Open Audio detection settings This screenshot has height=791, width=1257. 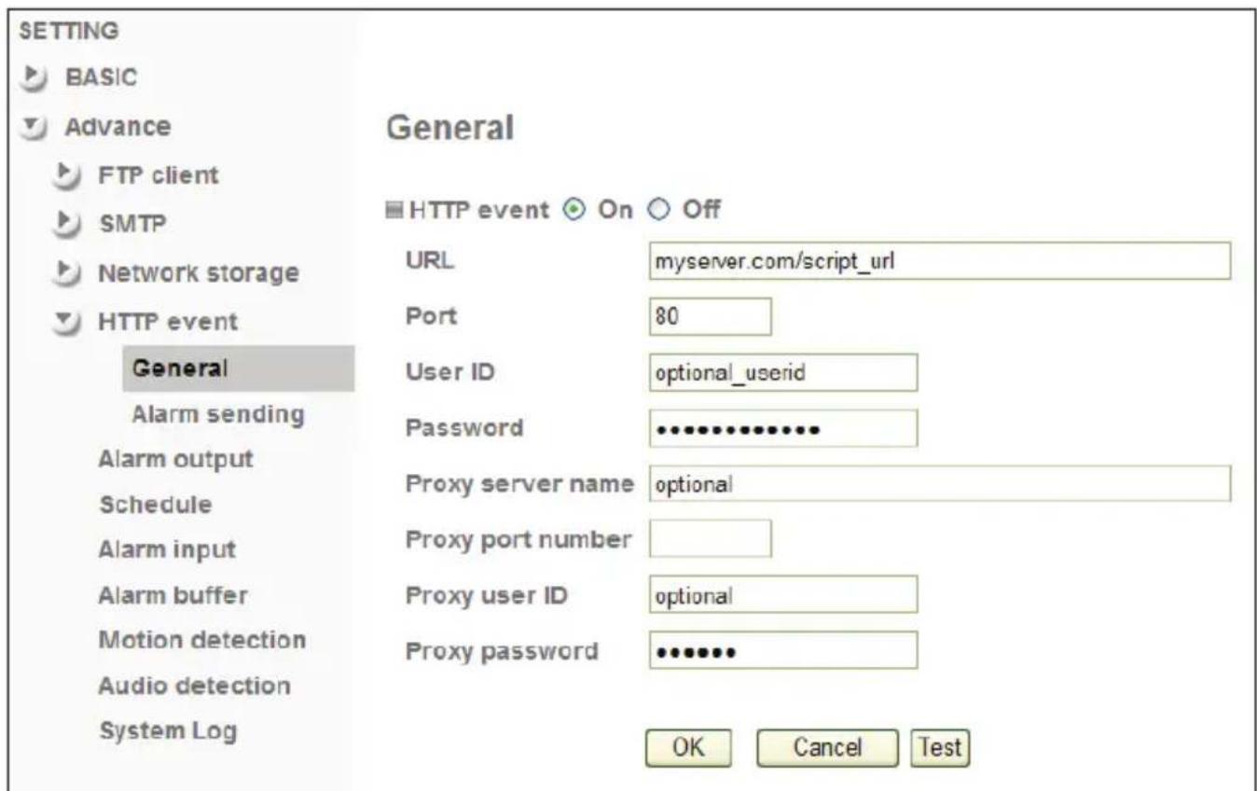194,686
